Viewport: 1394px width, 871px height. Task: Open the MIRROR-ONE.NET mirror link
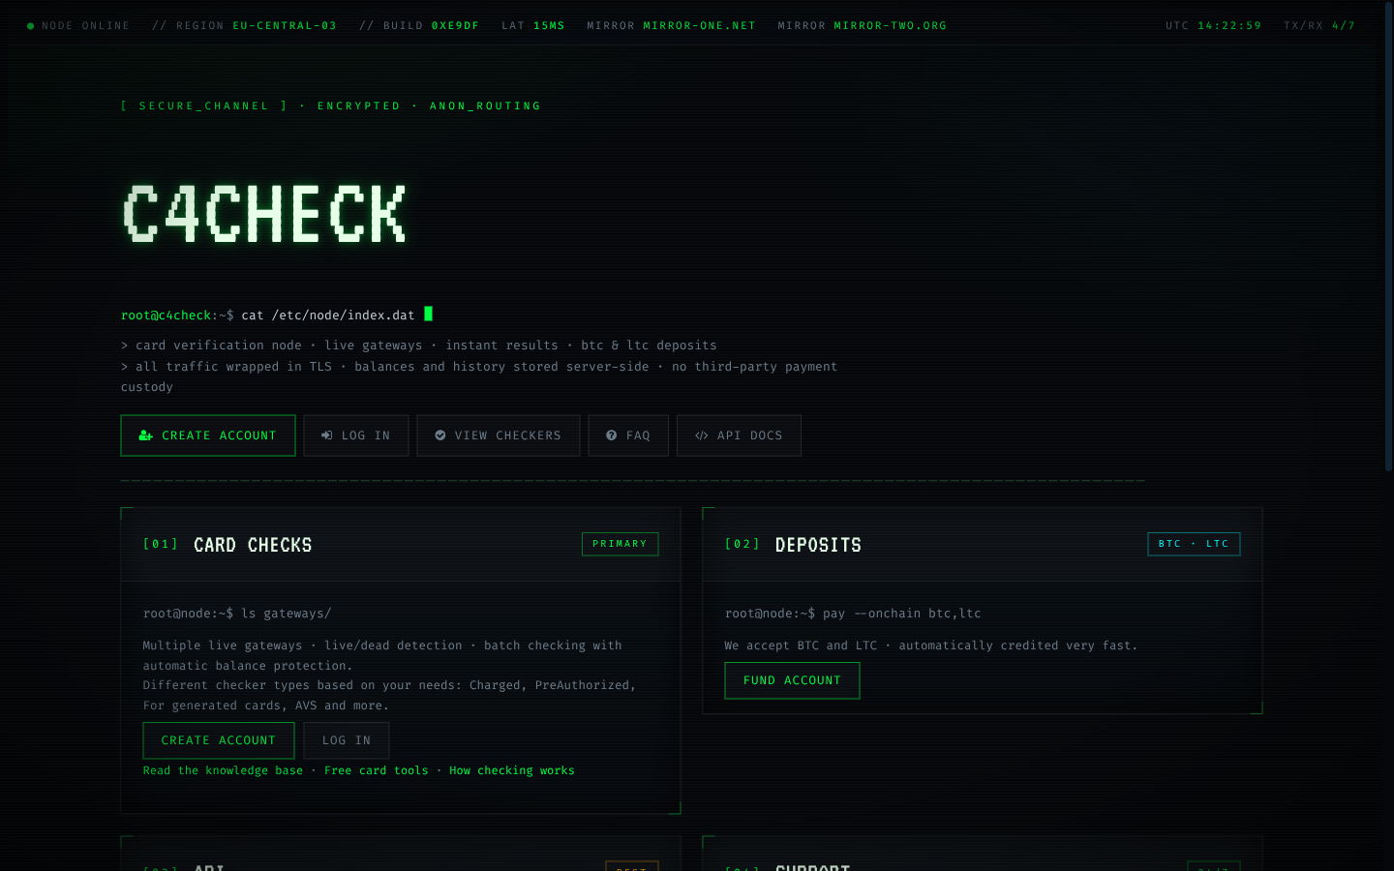coord(699,26)
